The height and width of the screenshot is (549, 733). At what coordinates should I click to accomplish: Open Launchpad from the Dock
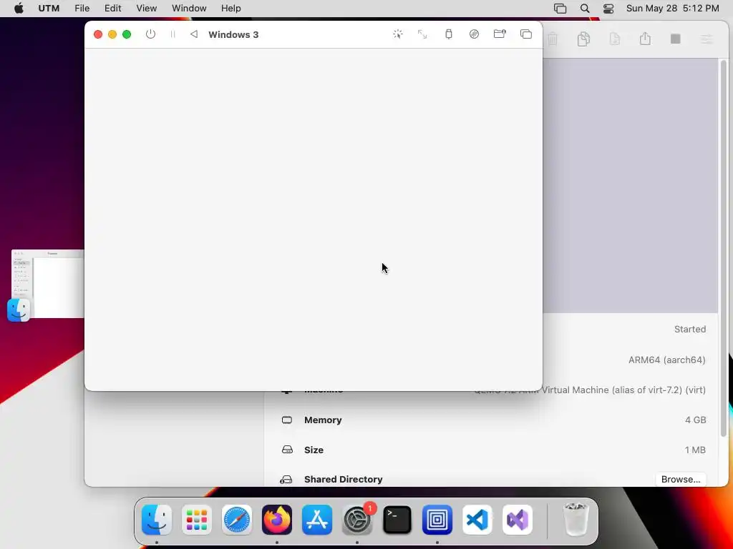[197, 520]
